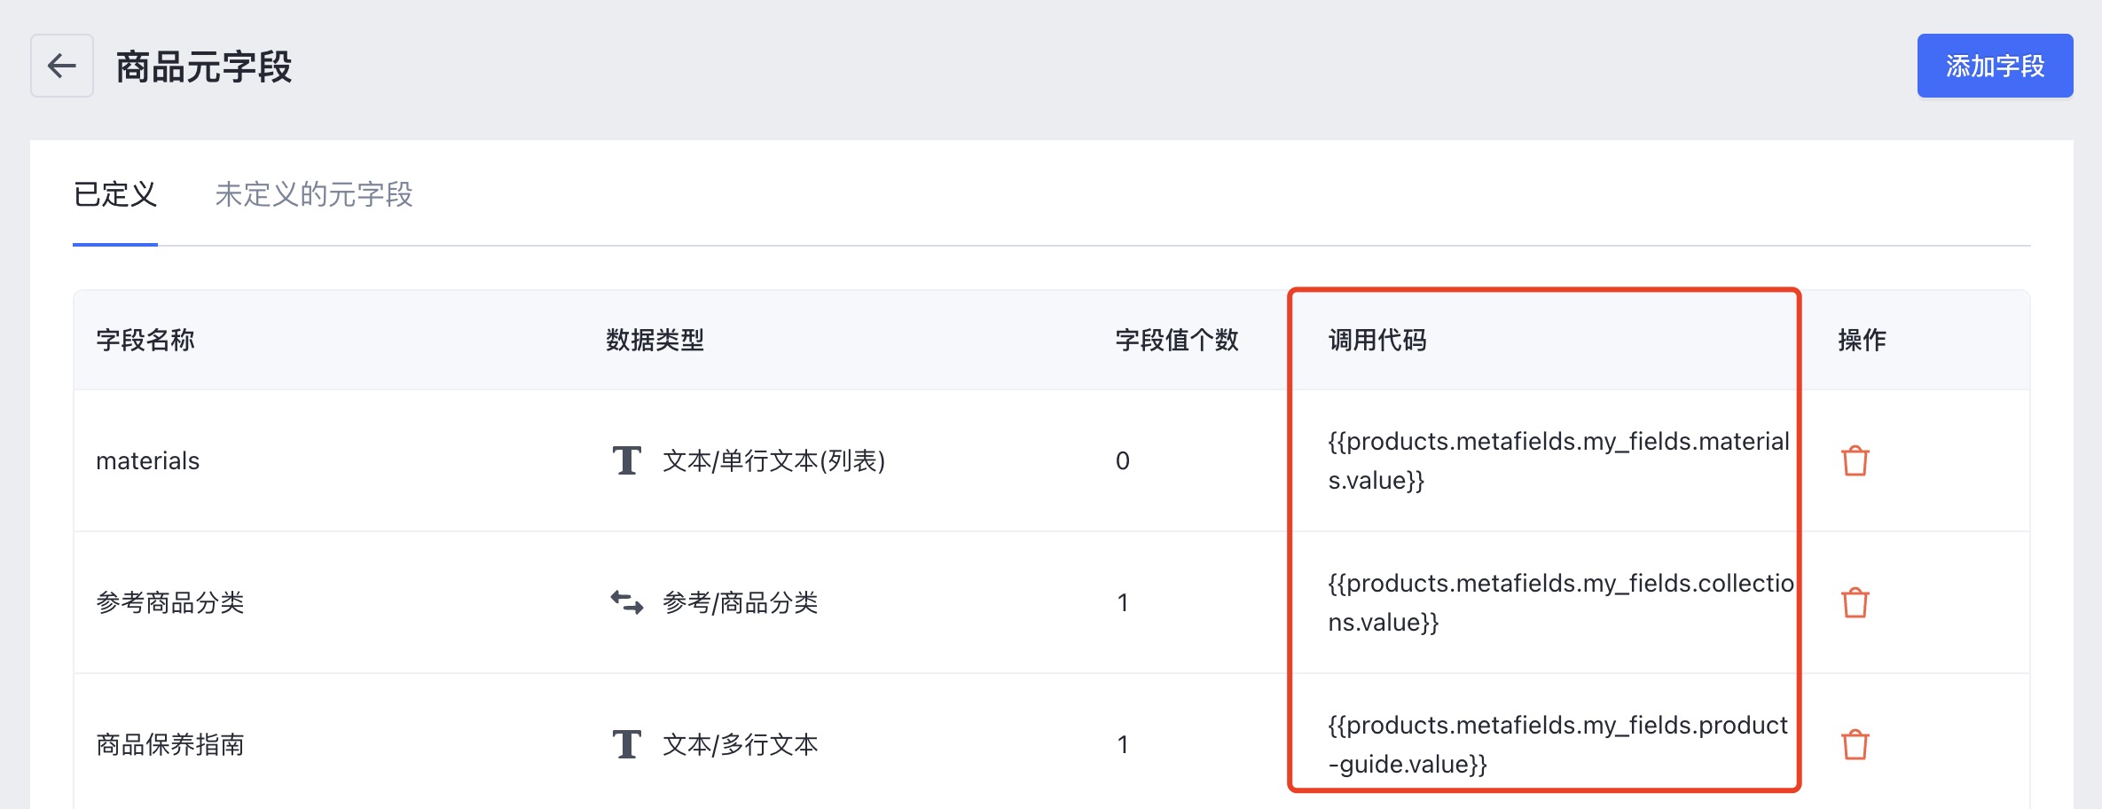The width and height of the screenshot is (2102, 809).
Task: Delete the 参考商品分类 field via trash icon
Action: (x=1855, y=603)
